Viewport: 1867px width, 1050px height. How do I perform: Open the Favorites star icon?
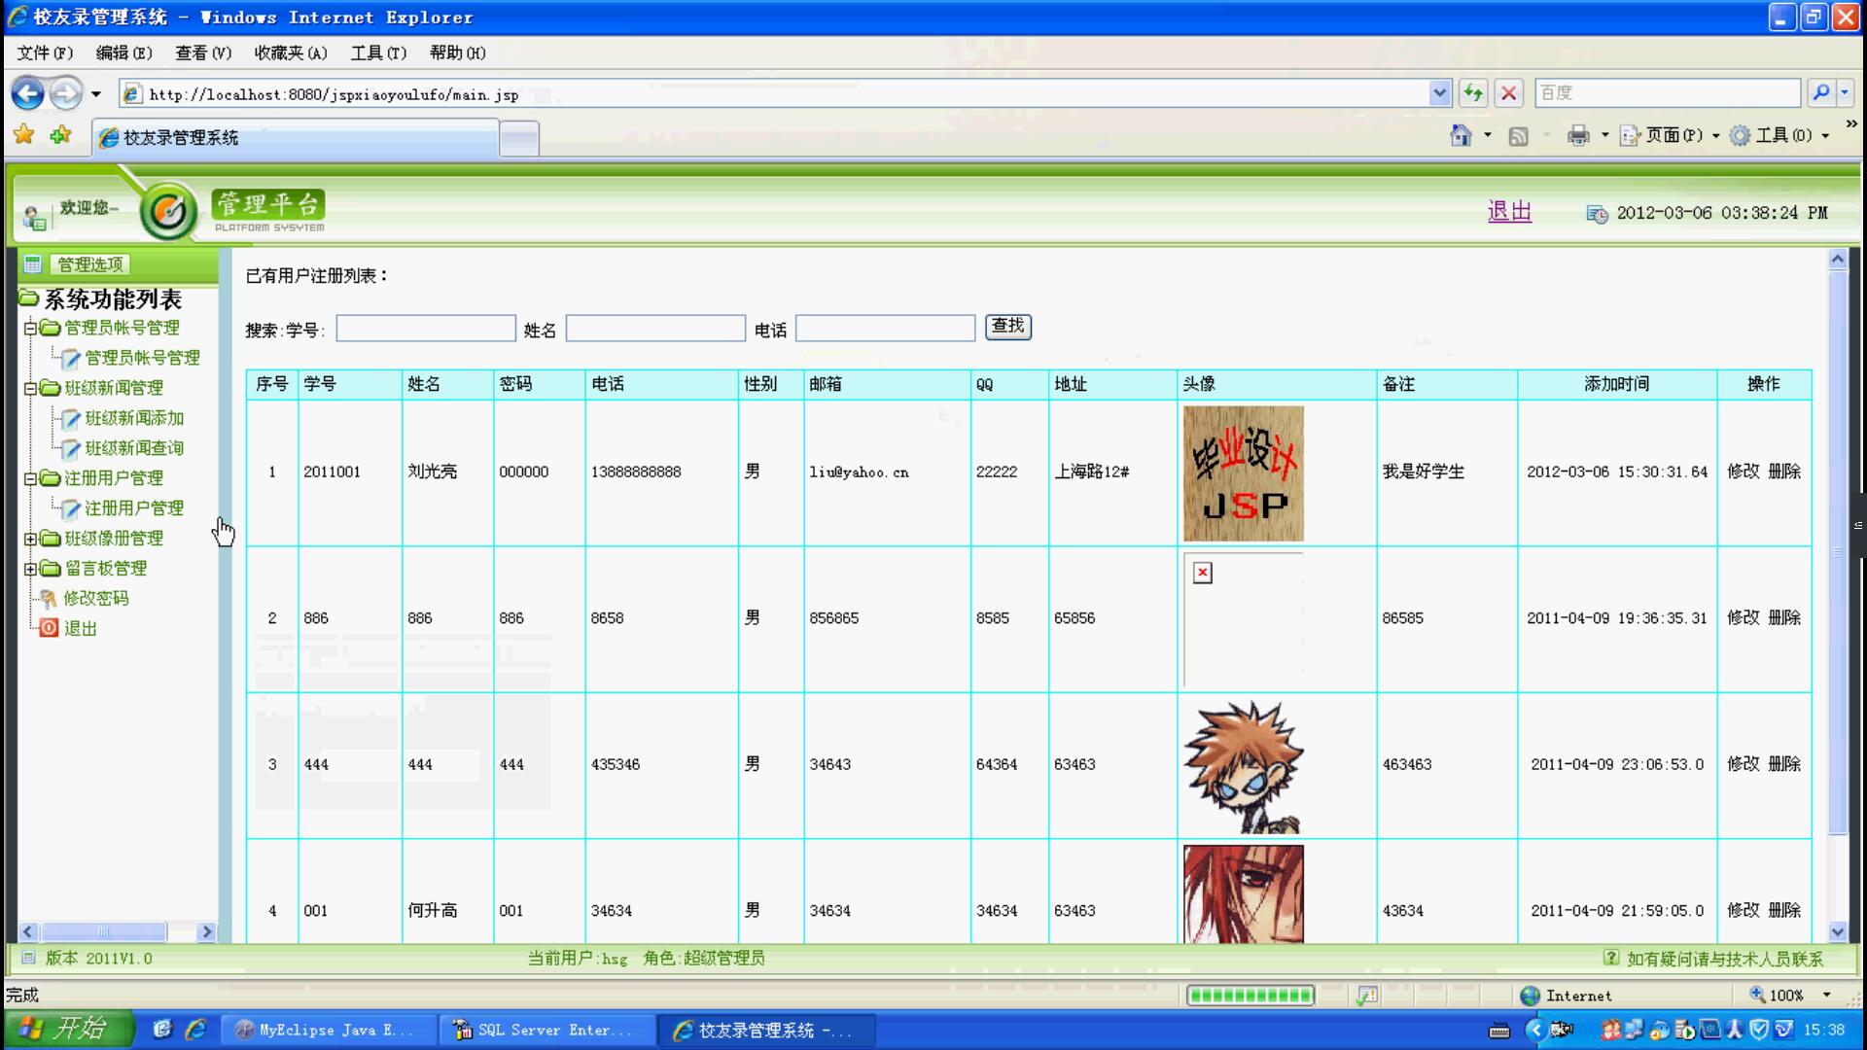(x=24, y=135)
